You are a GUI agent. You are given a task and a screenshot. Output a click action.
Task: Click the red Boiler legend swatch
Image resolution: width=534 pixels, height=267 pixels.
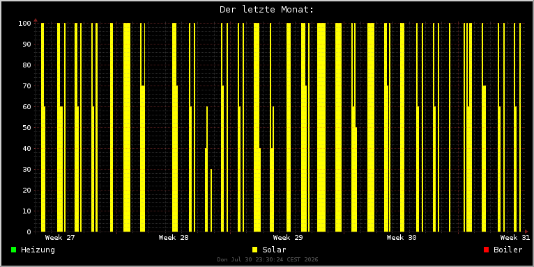click(487, 250)
